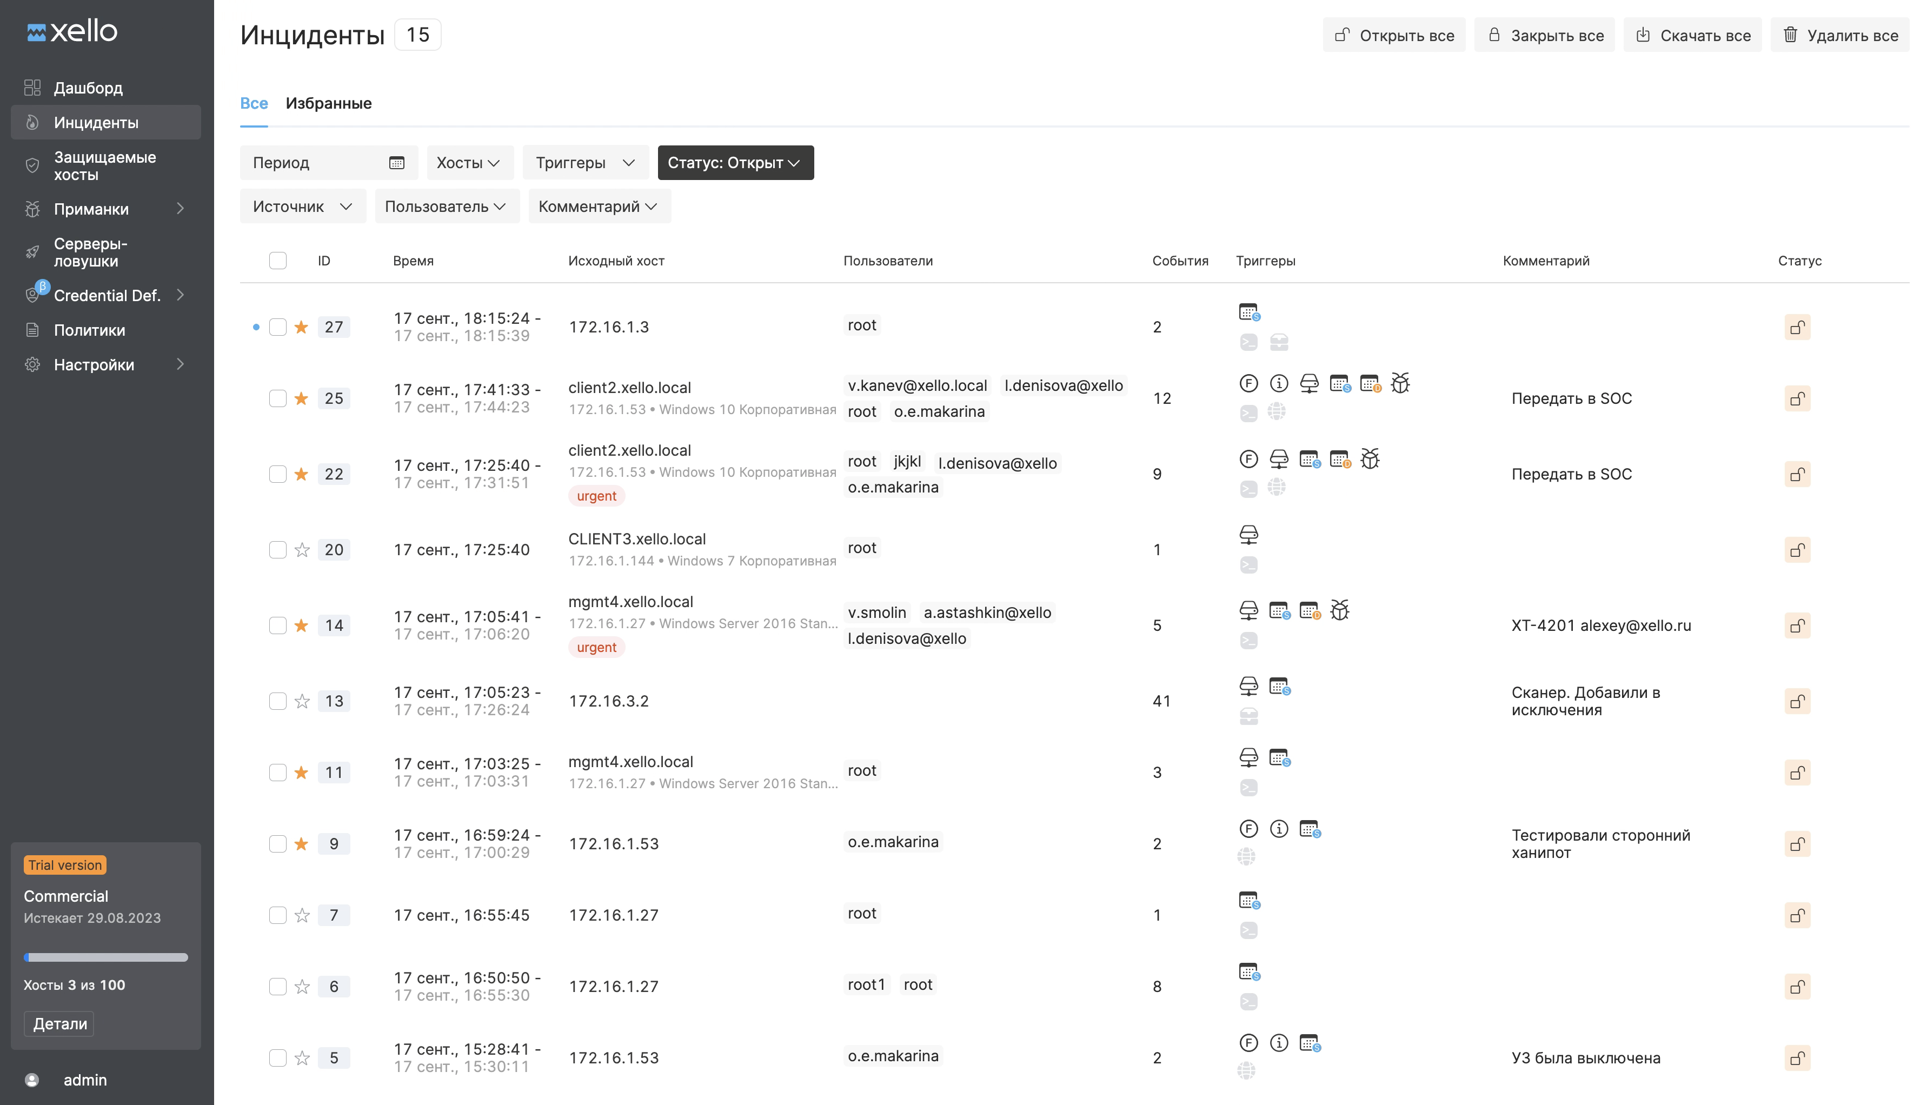Open Дашборд in the sidebar
The height and width of the screenshot is (1105, 1927).
click(x=88, y=88)
